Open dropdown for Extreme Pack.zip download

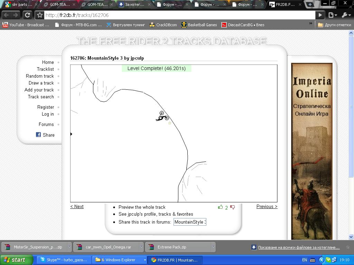click(213, 247)
